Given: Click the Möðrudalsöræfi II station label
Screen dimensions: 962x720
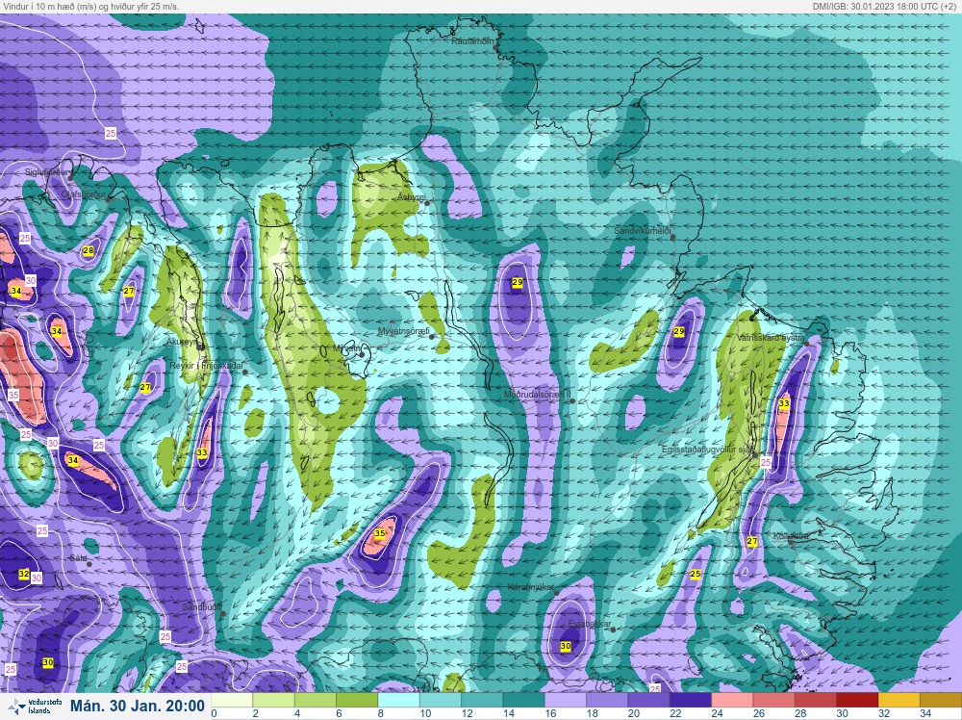Looking at the screenshot, I should click(x=538, y=395).
